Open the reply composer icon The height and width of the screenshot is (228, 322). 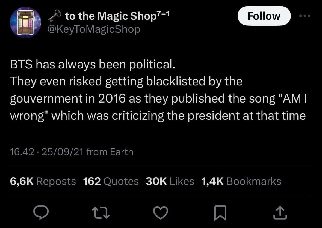[x=41, y=212]
